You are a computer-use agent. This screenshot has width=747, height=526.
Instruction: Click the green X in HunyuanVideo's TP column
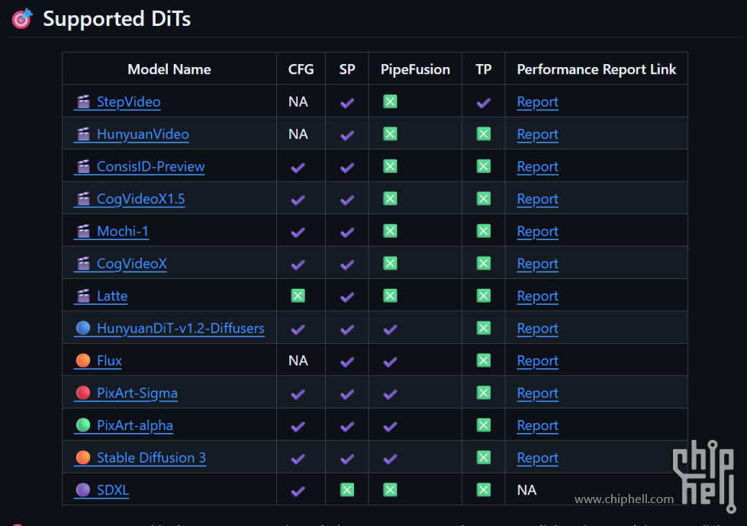click(484, 133)
